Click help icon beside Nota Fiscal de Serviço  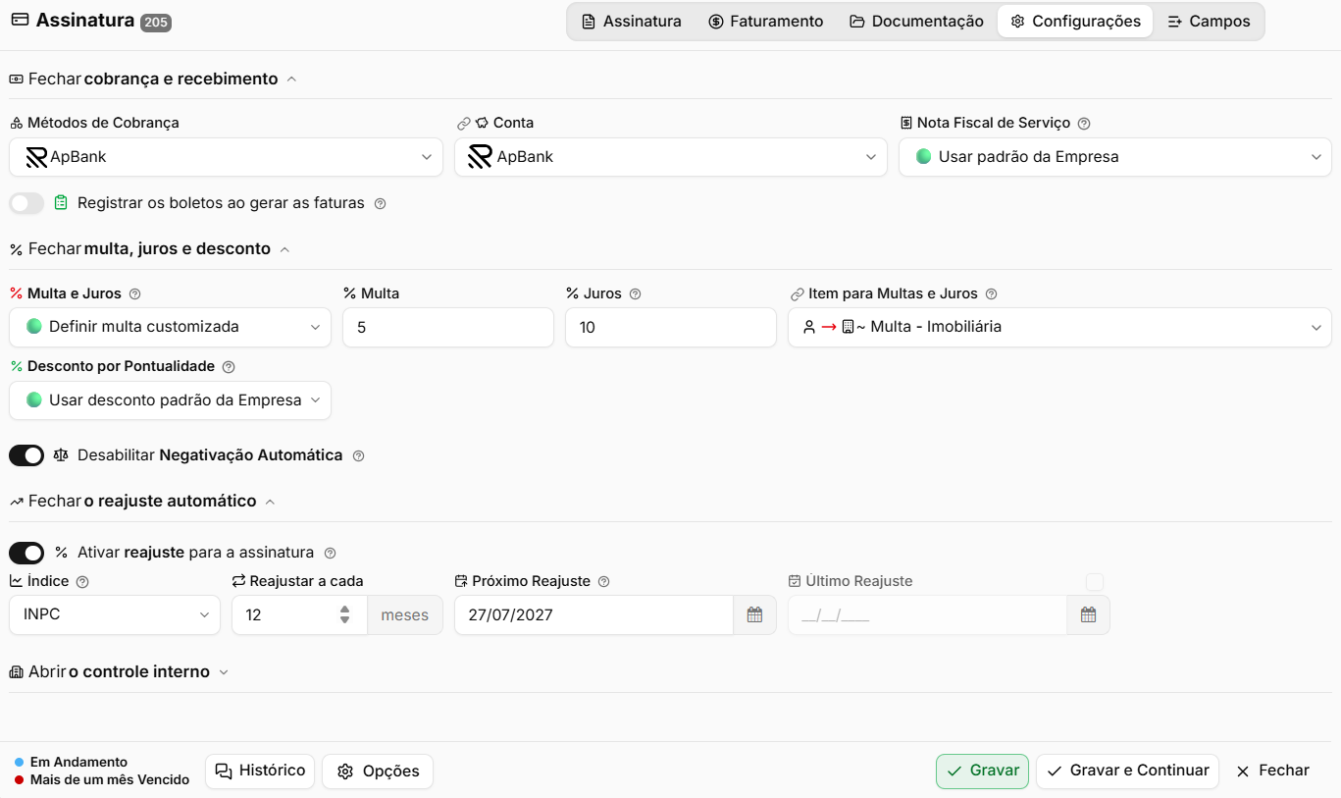click(x=1084, y=124)
